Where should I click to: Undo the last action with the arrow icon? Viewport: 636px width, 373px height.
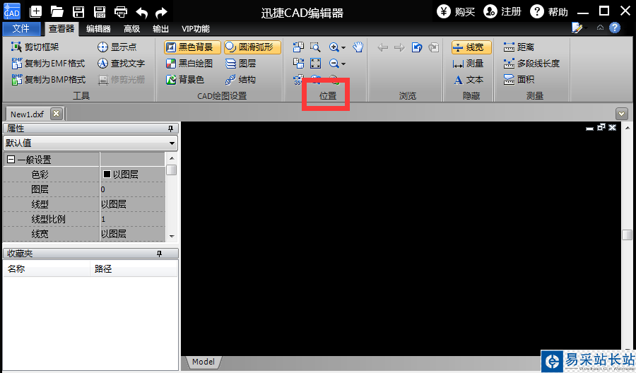point(141,13)
